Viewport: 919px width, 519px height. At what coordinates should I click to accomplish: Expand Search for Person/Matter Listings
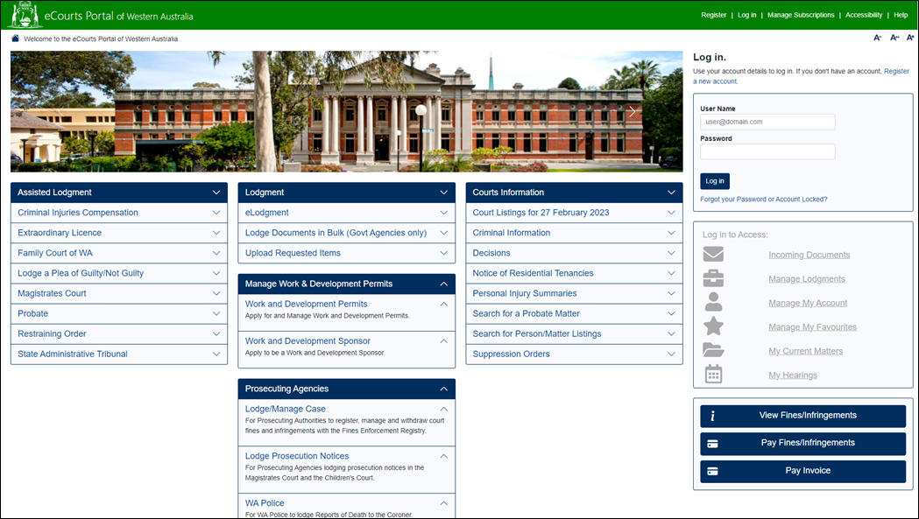575,334
